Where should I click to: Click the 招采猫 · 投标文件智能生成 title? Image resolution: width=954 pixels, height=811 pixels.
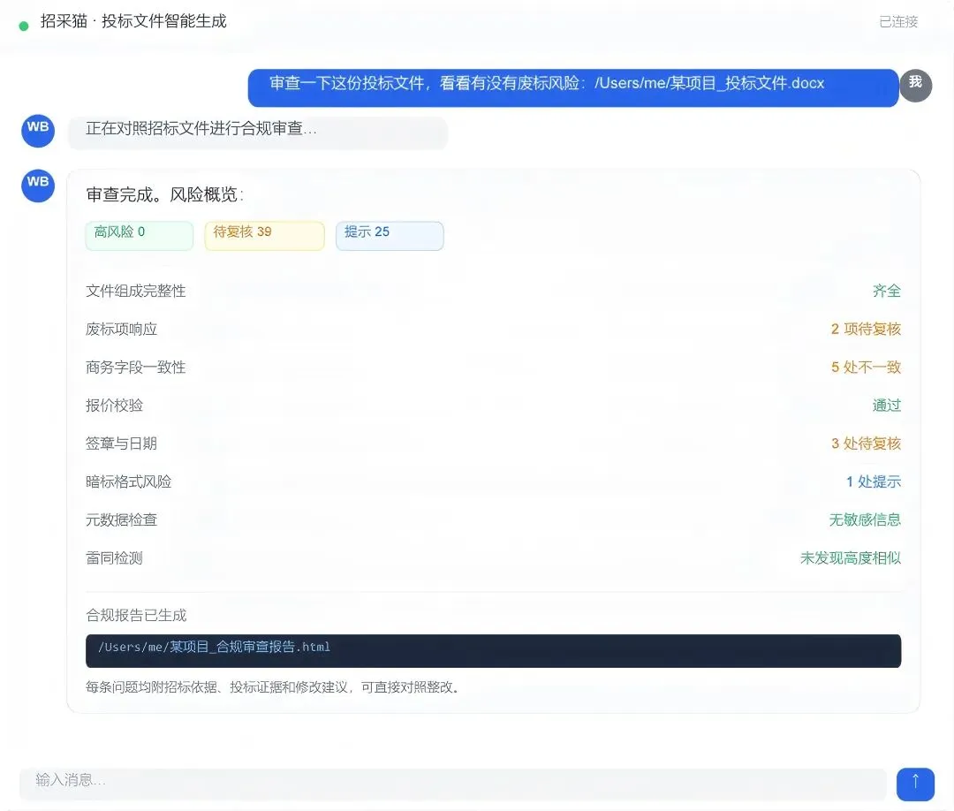[x=134, y=21]
